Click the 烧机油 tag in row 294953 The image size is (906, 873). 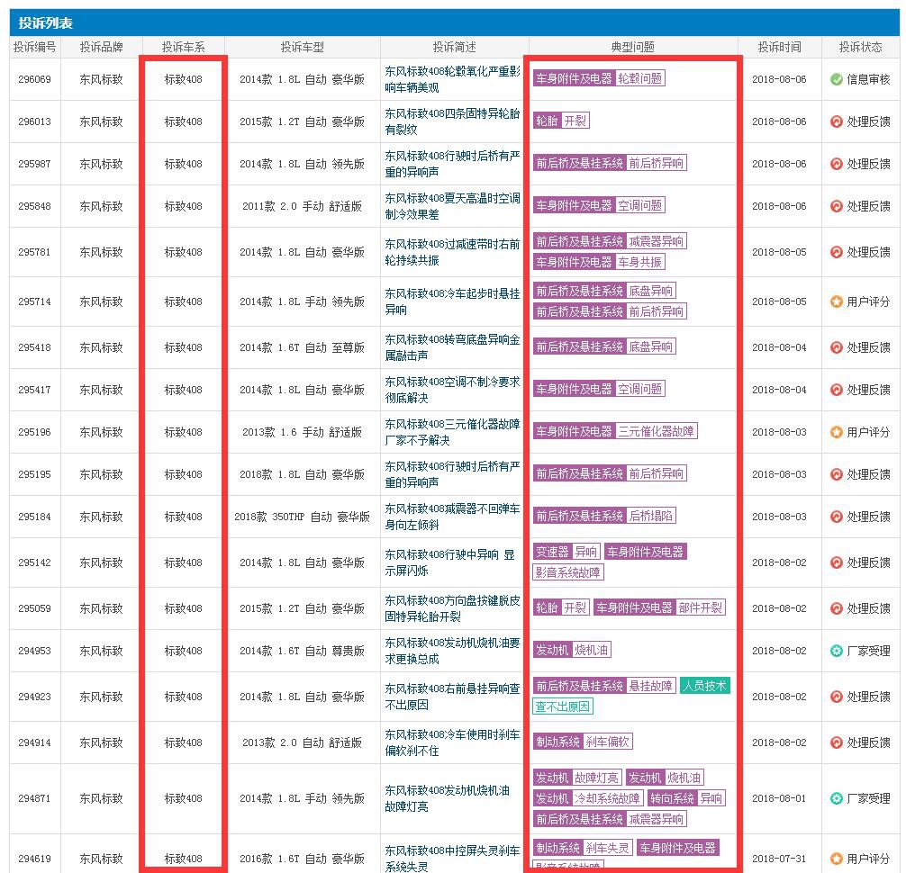tap(591, 650)
